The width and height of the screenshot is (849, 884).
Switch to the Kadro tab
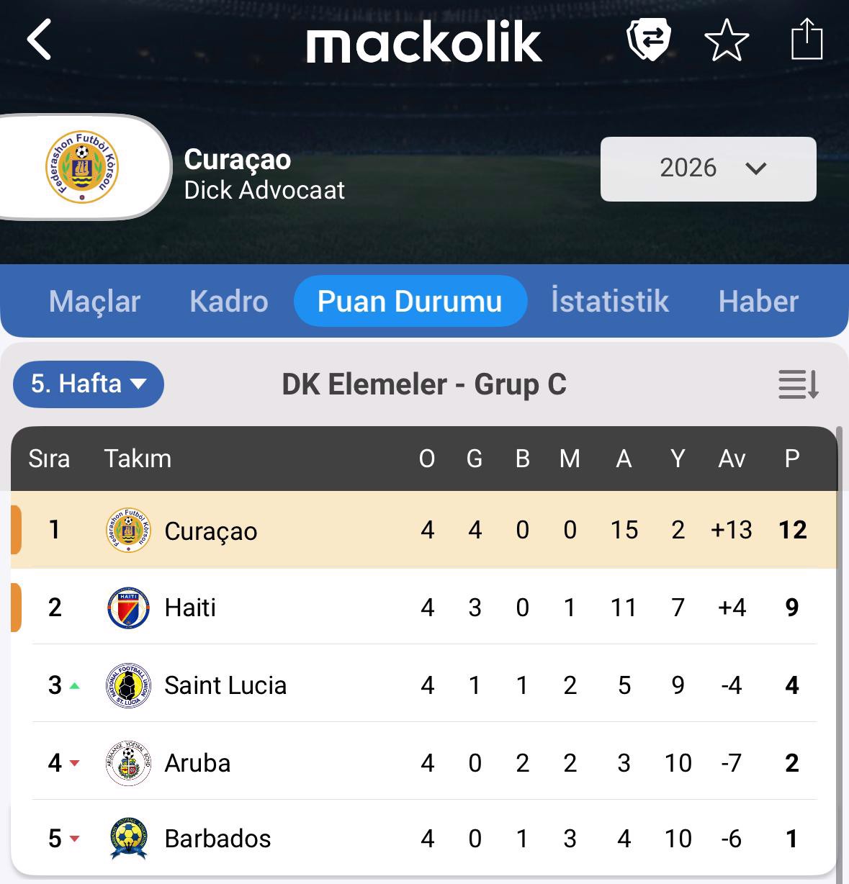pos(229,302)
